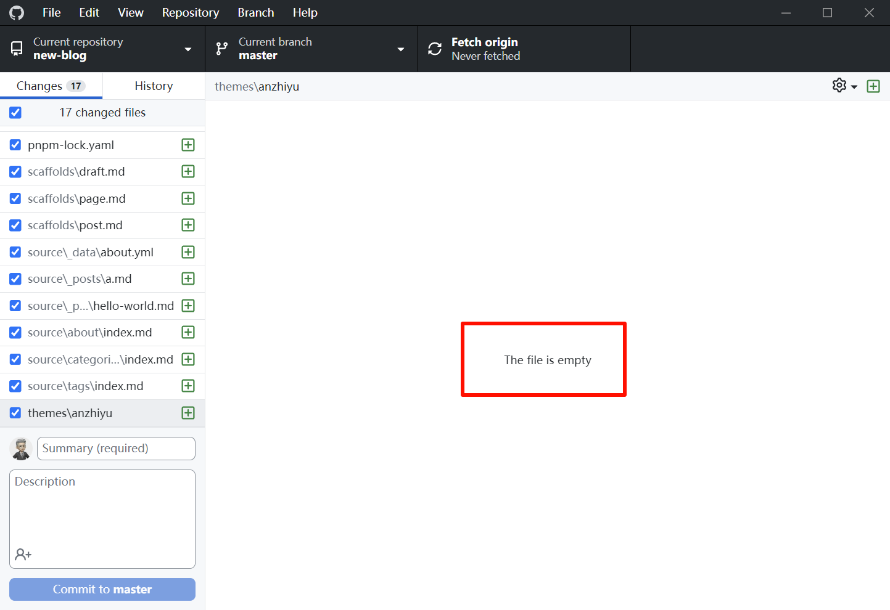Screen dimensions: 890x610
Task: Uncheck source\tags\index.md from the commit
Action: 15,386
